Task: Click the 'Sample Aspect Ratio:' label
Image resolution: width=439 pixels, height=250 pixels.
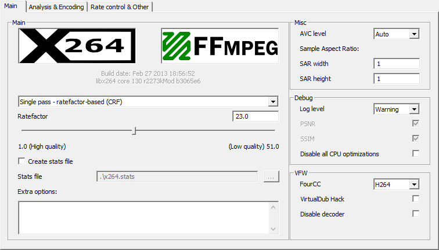Action: 329,49
